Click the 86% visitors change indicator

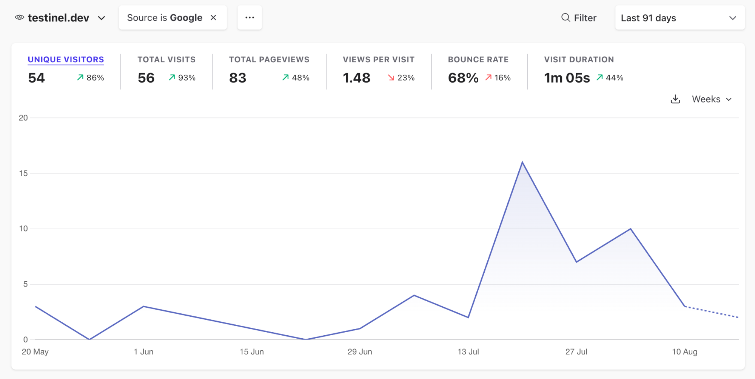click(x=91, y=78)
